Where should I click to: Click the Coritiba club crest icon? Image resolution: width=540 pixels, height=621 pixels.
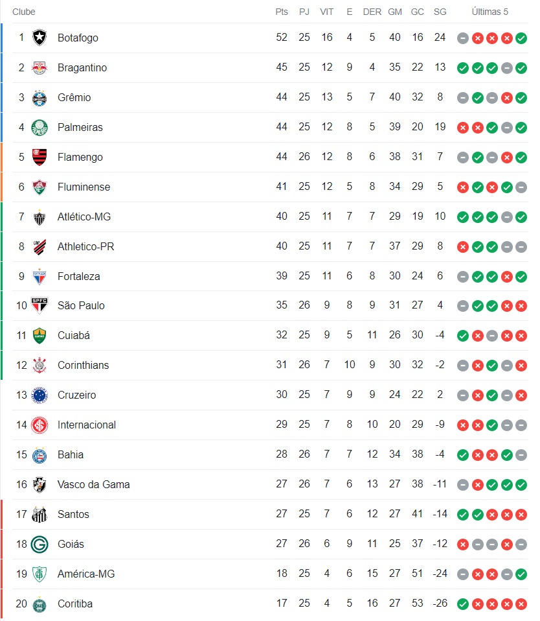click(39, 603)
